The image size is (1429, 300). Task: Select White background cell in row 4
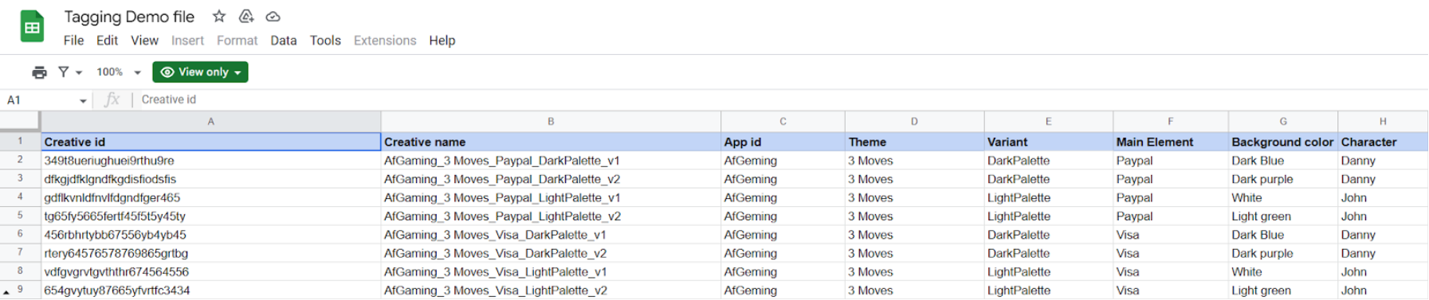[1283, 197]
